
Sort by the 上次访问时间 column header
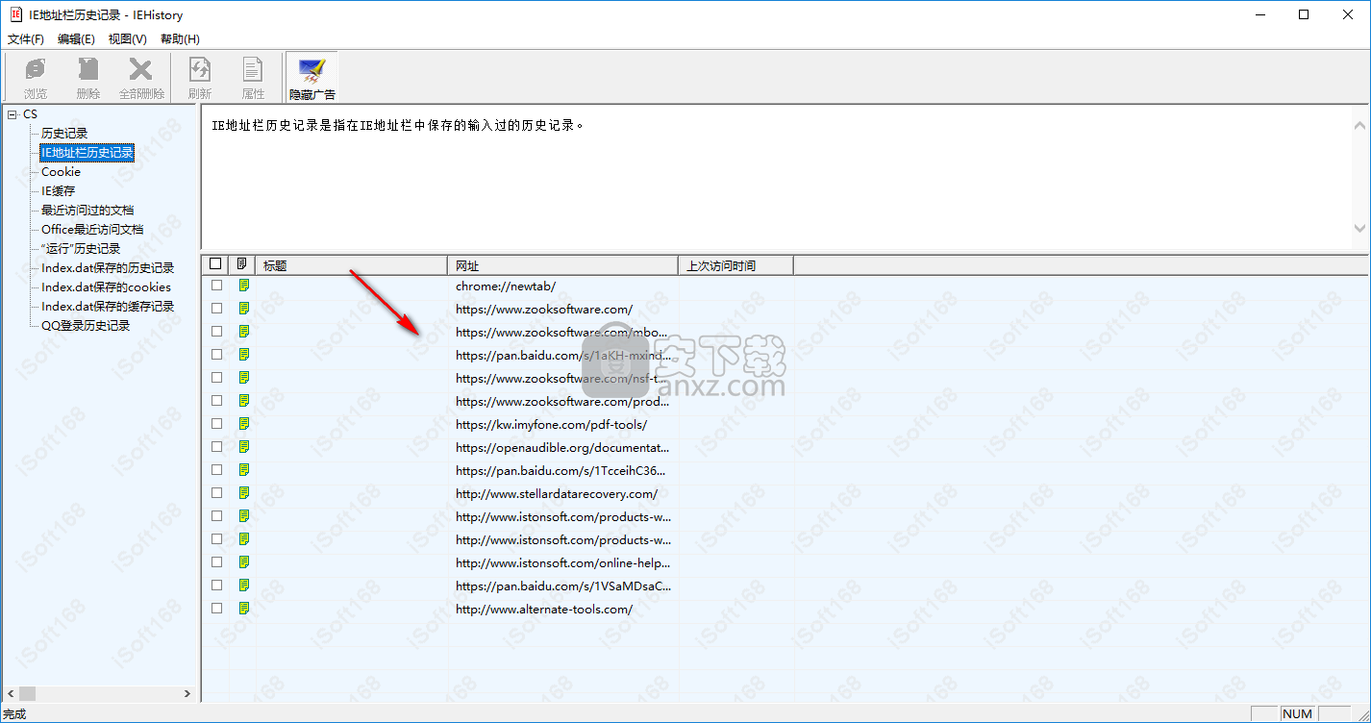[736, 265]
